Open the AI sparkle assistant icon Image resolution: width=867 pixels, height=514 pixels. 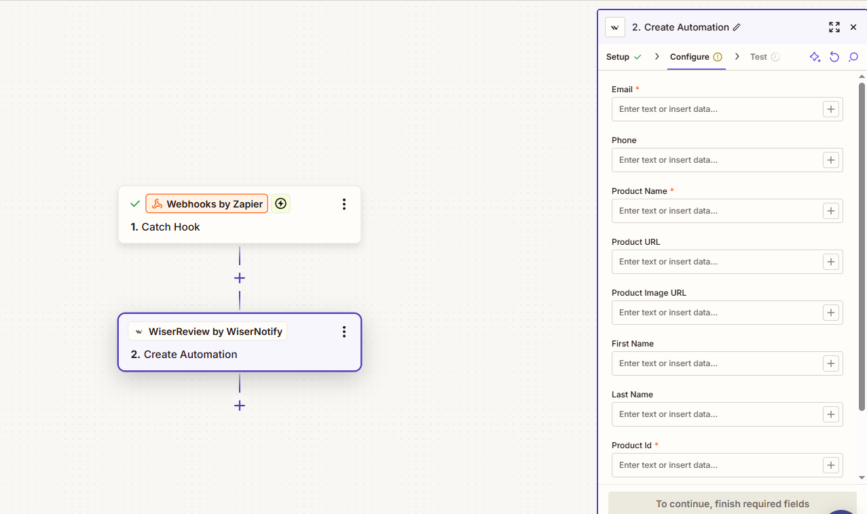click(x=815, y=57)
